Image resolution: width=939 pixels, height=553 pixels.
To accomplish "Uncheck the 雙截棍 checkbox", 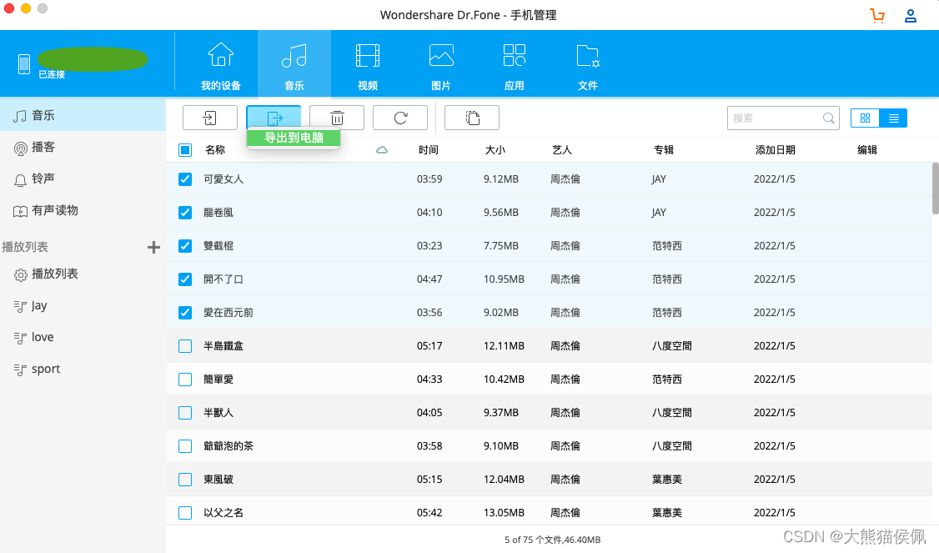I will point(185,246).
